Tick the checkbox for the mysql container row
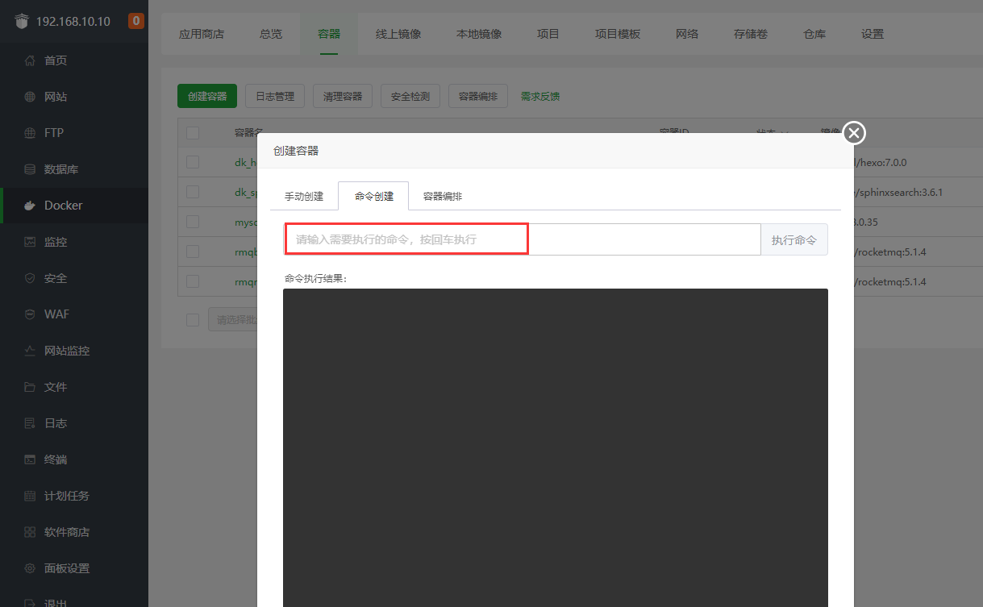 [193, 222]
